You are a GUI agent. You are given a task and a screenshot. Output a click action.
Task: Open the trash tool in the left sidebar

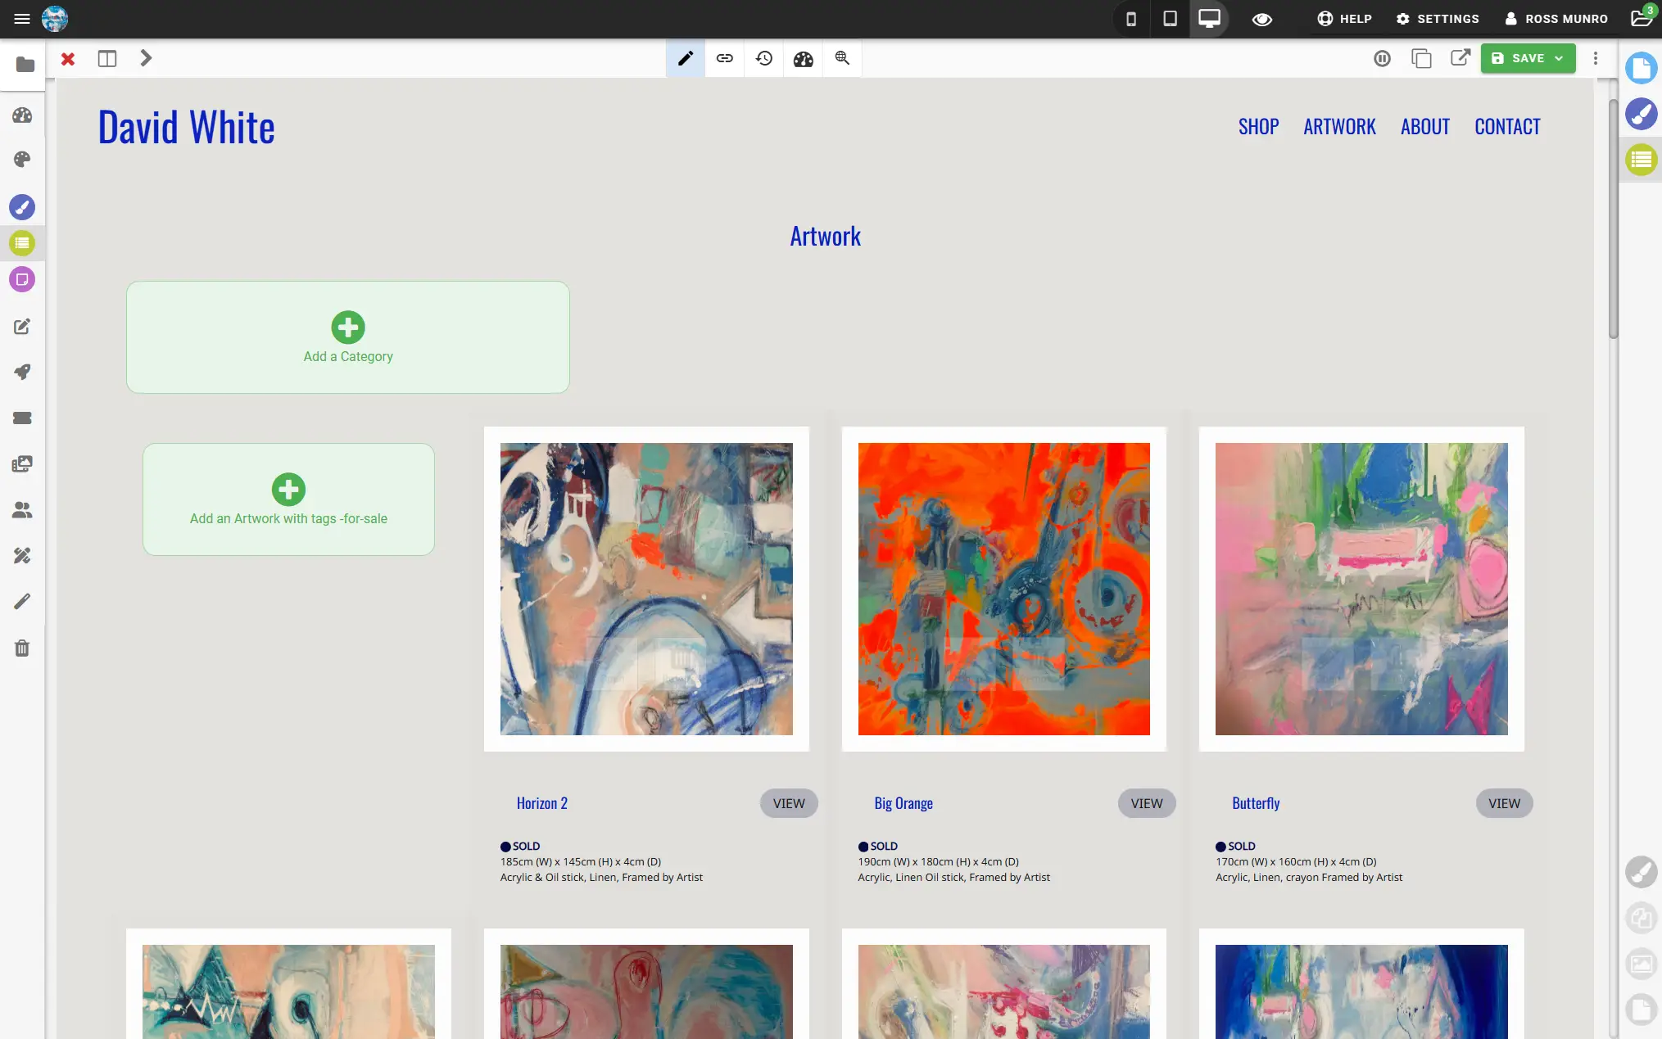(22, 648)
